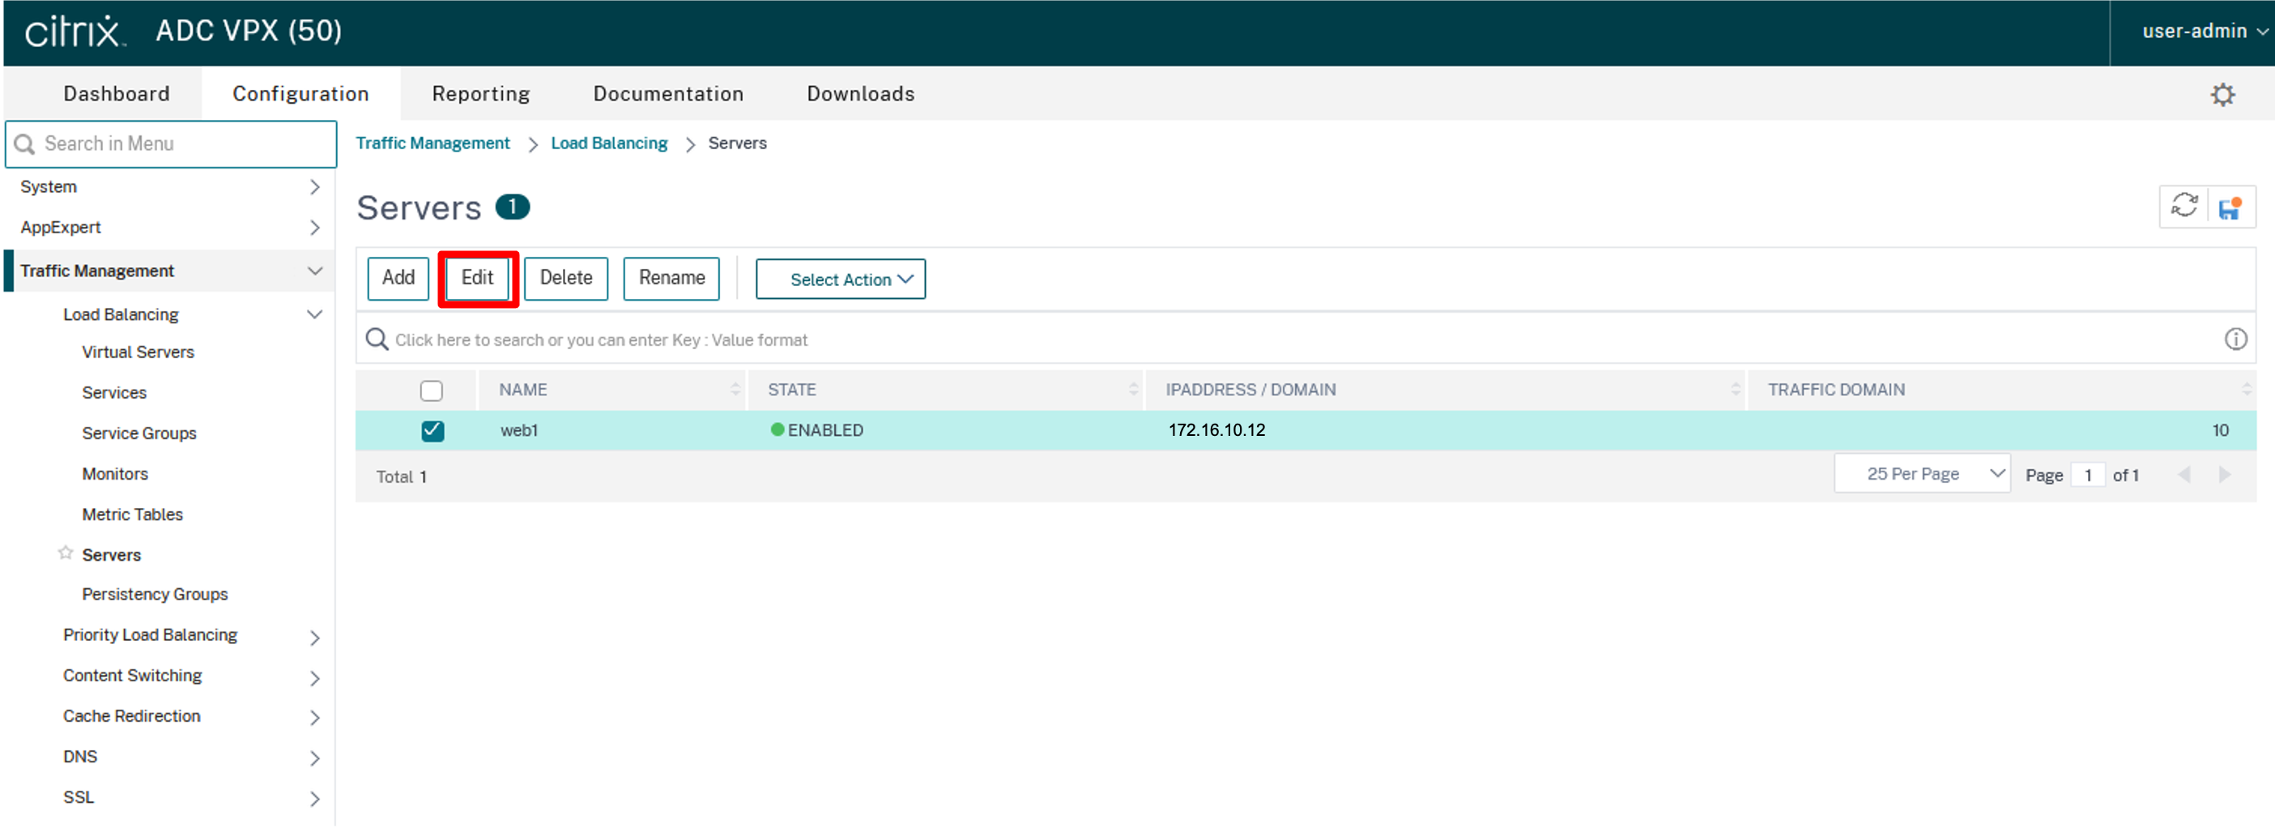Click the Edit button

point(477,279)
